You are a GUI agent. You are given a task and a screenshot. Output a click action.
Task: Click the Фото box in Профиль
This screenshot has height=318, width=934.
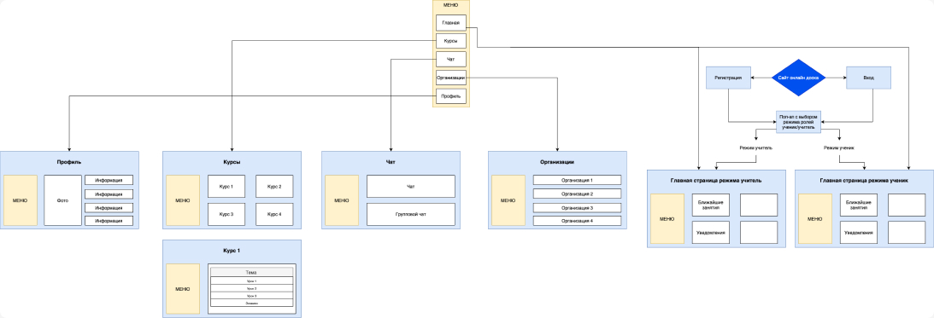click(62, 200)
